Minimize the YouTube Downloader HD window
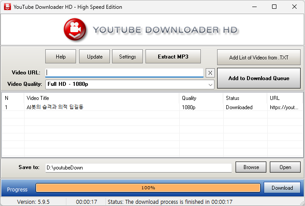This screenshot has height=206, width=305. pos(254,7)
